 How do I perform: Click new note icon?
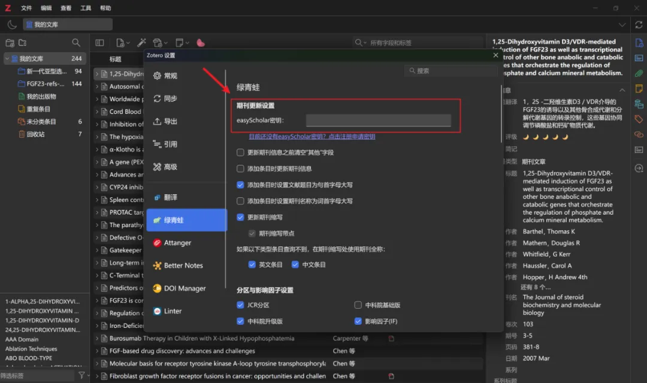tap(182, 43)
